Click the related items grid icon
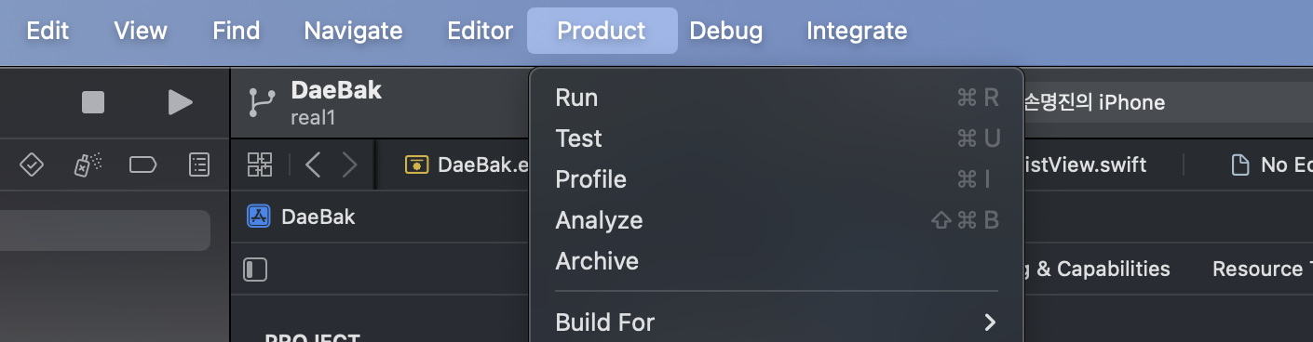The width and height of the screenshot is (1313, 342). coord(260,165)
